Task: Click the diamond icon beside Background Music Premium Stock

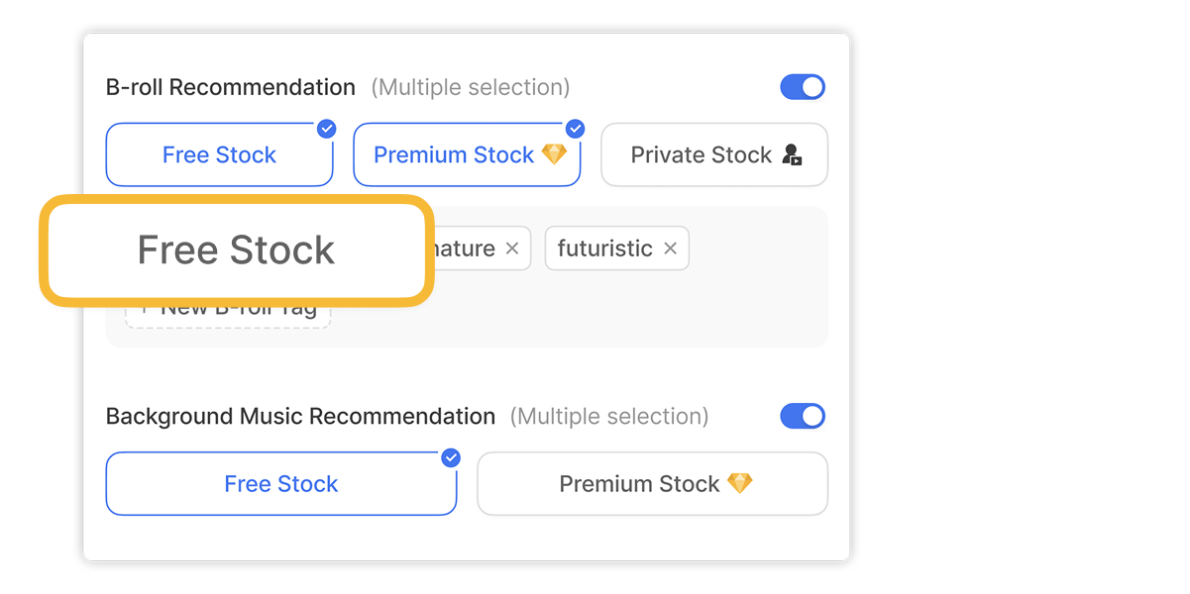Action: point(741,483)
